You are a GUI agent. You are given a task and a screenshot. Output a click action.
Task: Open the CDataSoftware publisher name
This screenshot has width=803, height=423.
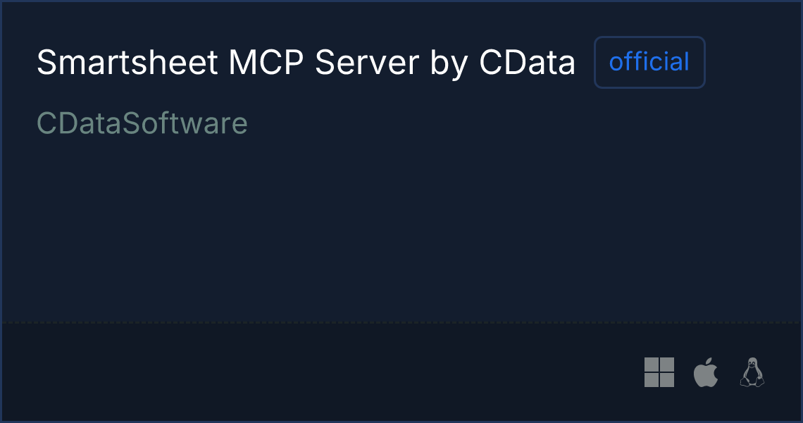tap(142, 123)
